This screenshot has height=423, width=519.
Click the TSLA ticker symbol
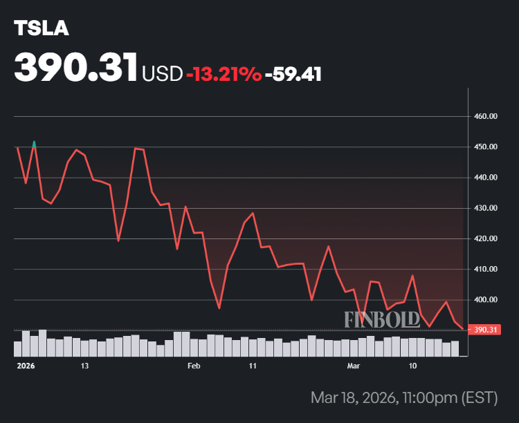(x=42, y=28)
